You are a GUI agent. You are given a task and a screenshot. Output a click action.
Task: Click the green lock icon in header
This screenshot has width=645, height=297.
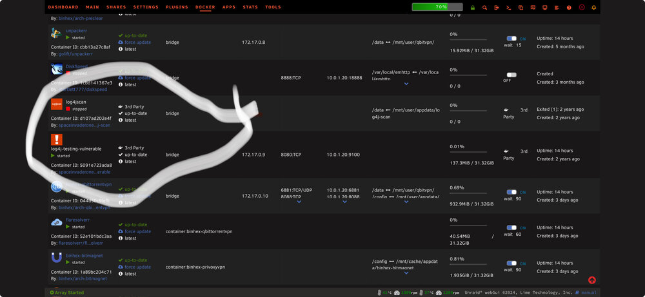[473, 7]
